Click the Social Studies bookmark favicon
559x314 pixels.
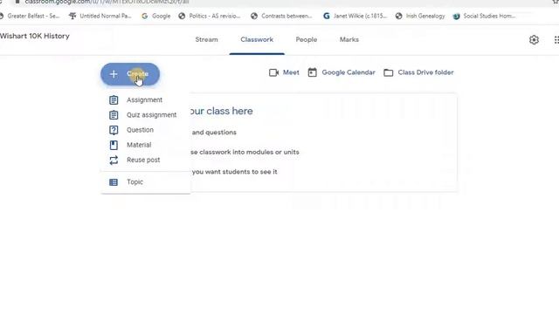tap(456, 16)
